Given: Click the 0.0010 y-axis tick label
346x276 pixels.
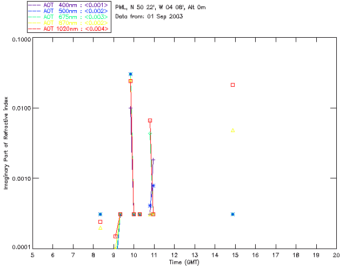Looking at the screenshot, I should (22, 178).
